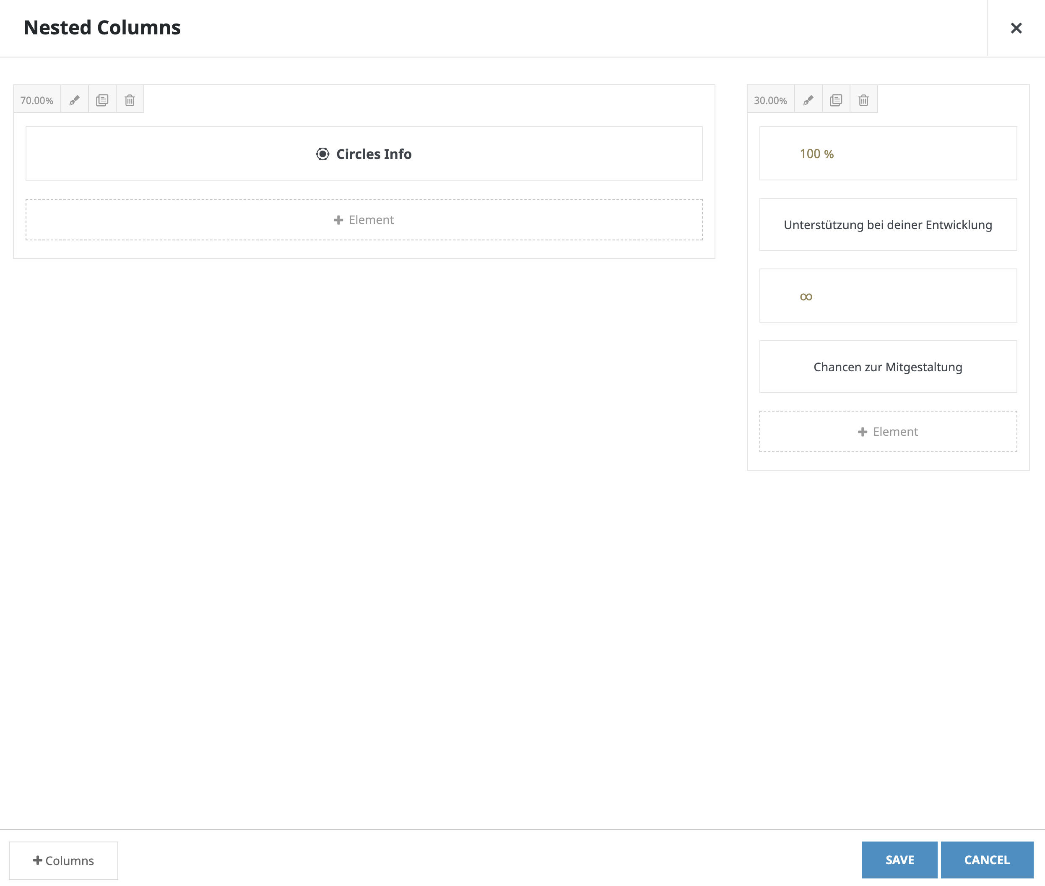The image size is (1045, 886).
Task: Select the infinity symbol element
Action: (806, 296)
